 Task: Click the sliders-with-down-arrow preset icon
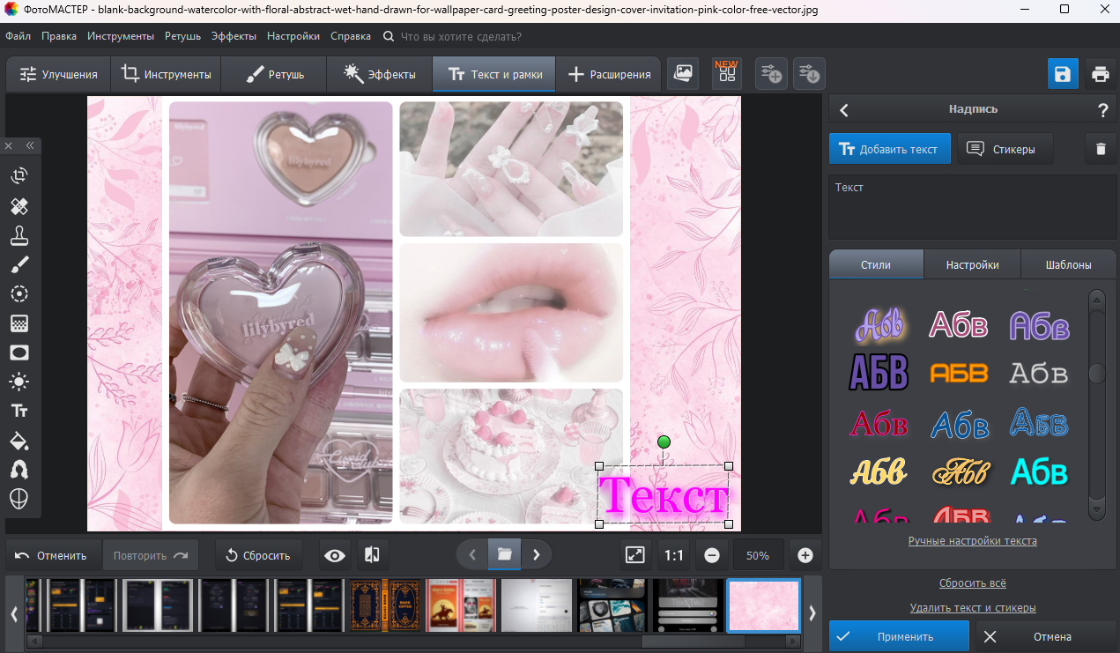[x=809, y=74]
